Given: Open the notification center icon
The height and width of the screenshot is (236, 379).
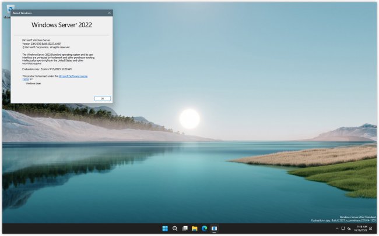Looking at the screenshot, I should pos(371,228).
